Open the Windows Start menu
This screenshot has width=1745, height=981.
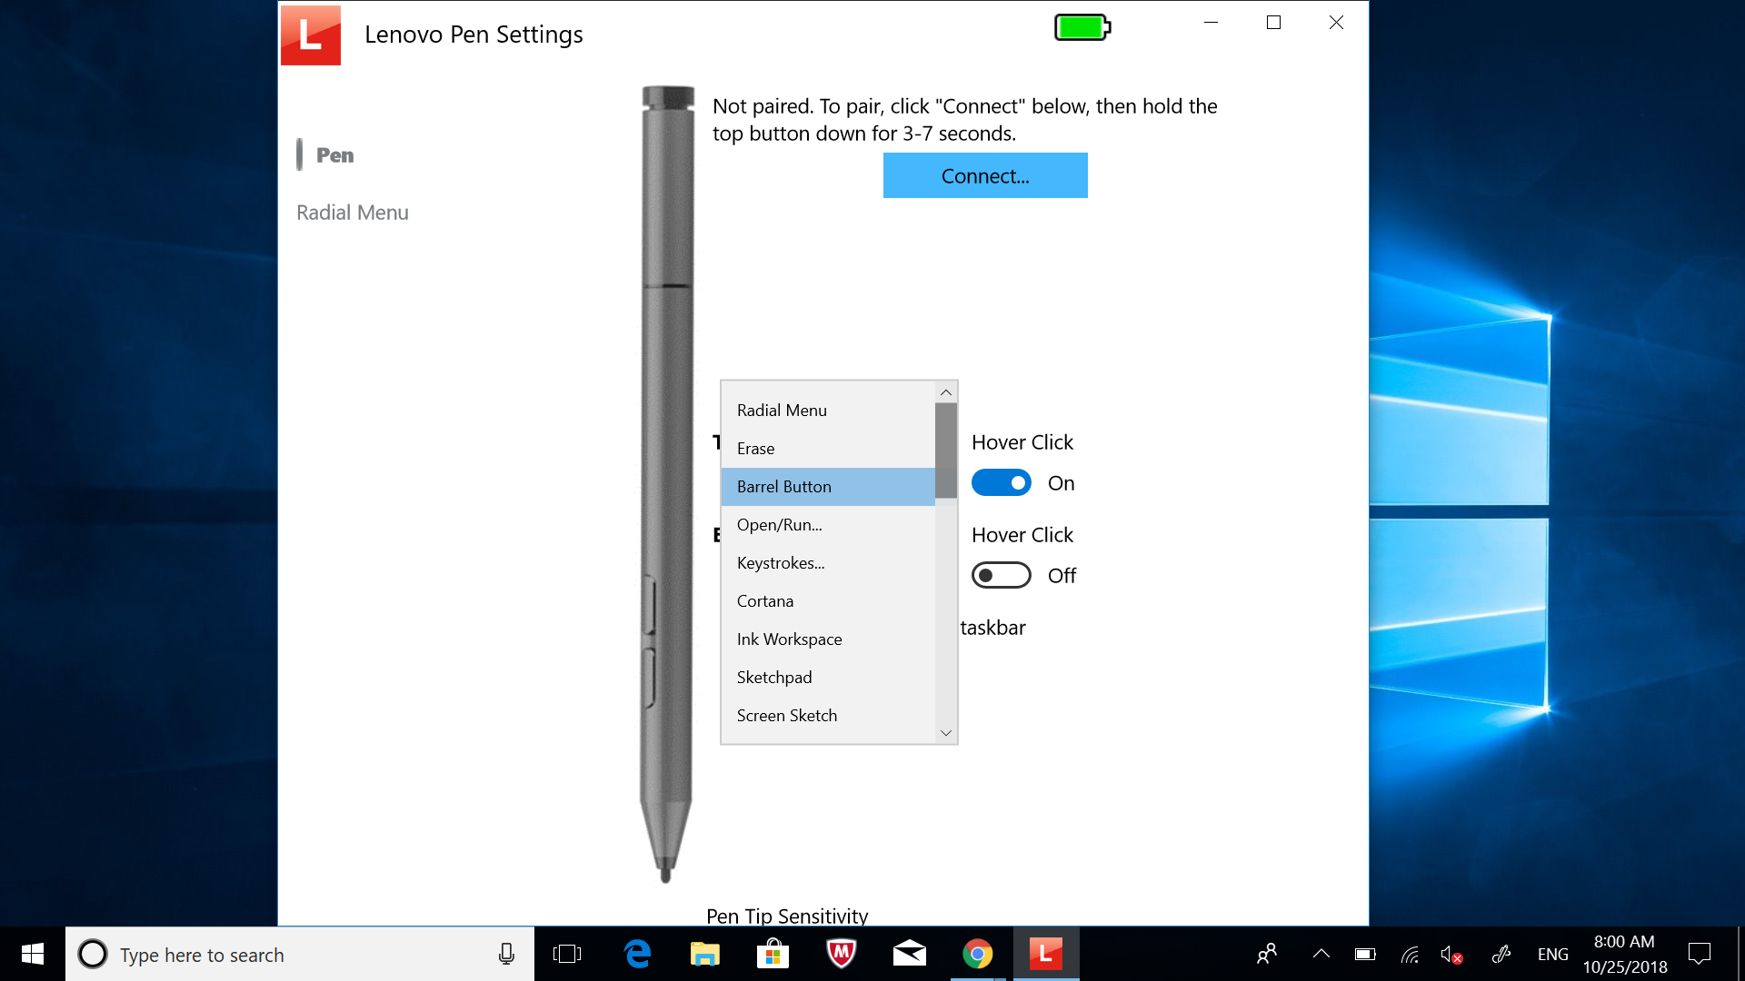[x=33, y=954]
